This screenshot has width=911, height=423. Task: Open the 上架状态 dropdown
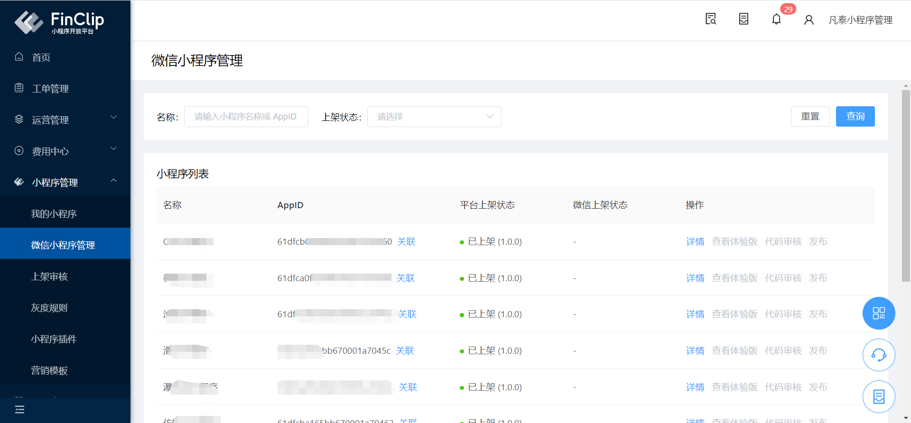tap(434, 117)
